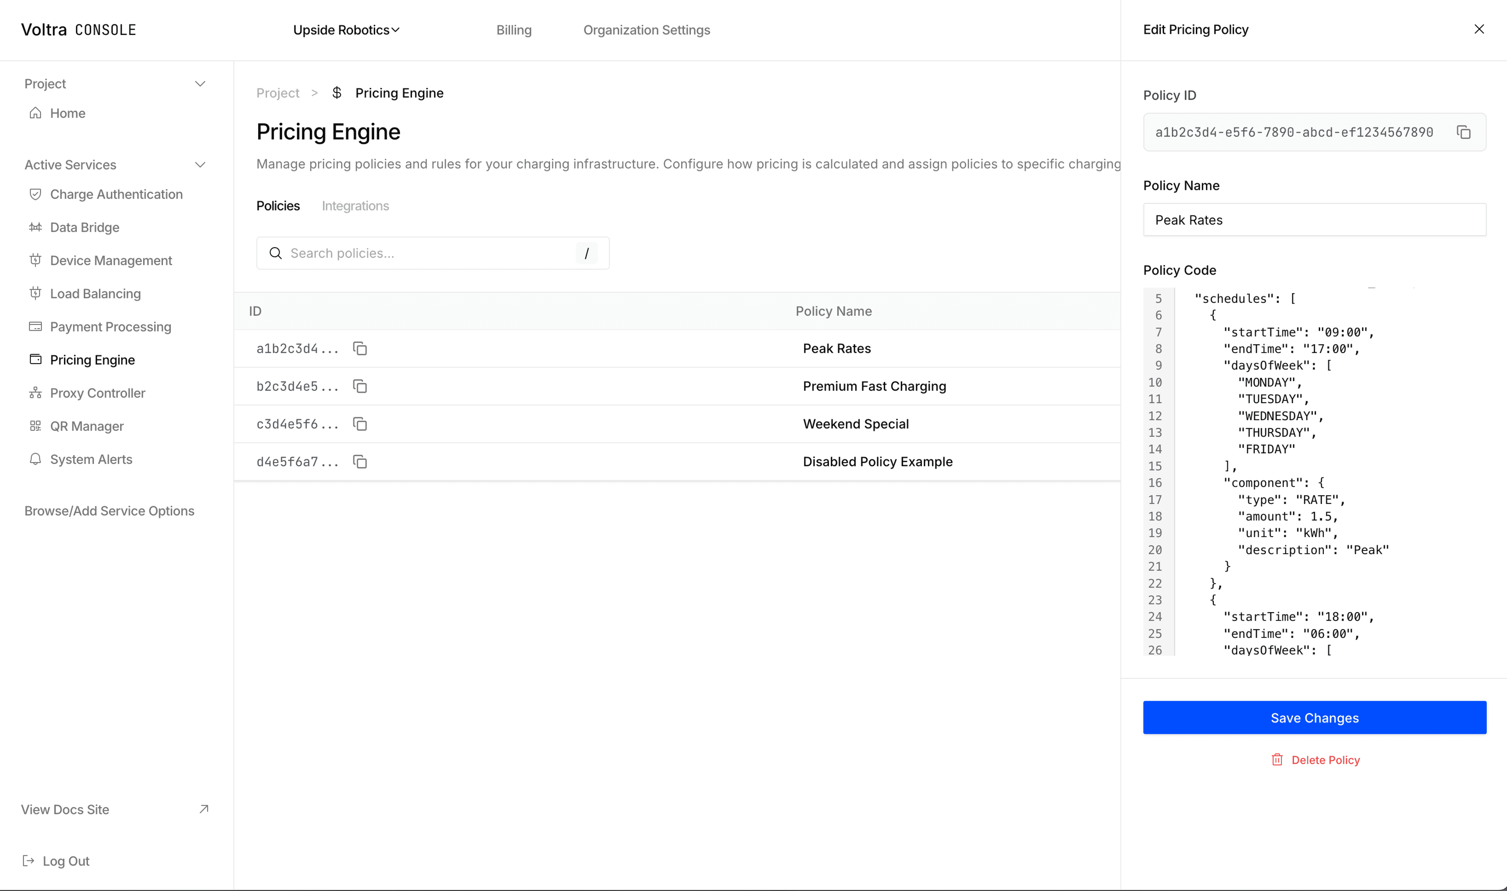Open Upside Robotics organization dropdown
This screenshot has height=891, width=1507.
tap(346, 30)
